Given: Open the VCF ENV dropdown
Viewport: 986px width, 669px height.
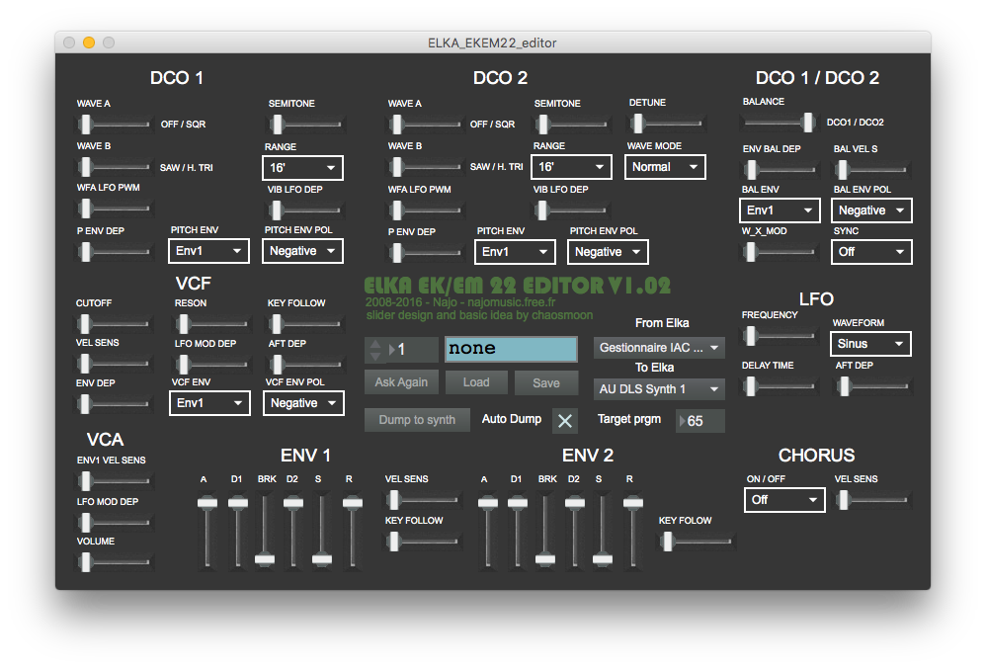Looking at the screenshot, I should 209,403.
